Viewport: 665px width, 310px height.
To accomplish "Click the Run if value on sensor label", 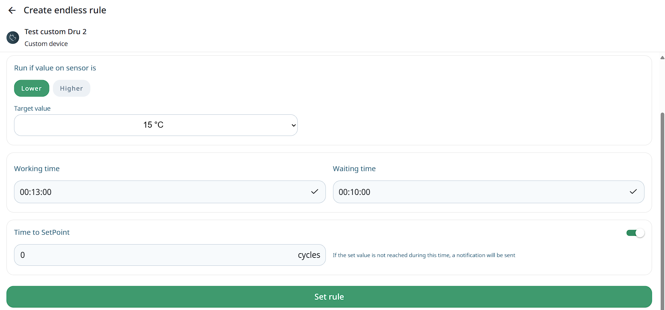I will (55, 68).
